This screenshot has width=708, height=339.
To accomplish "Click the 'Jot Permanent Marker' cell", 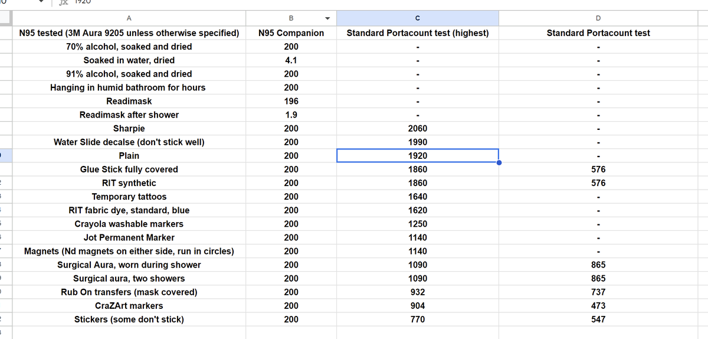I will tap(129, 237).
